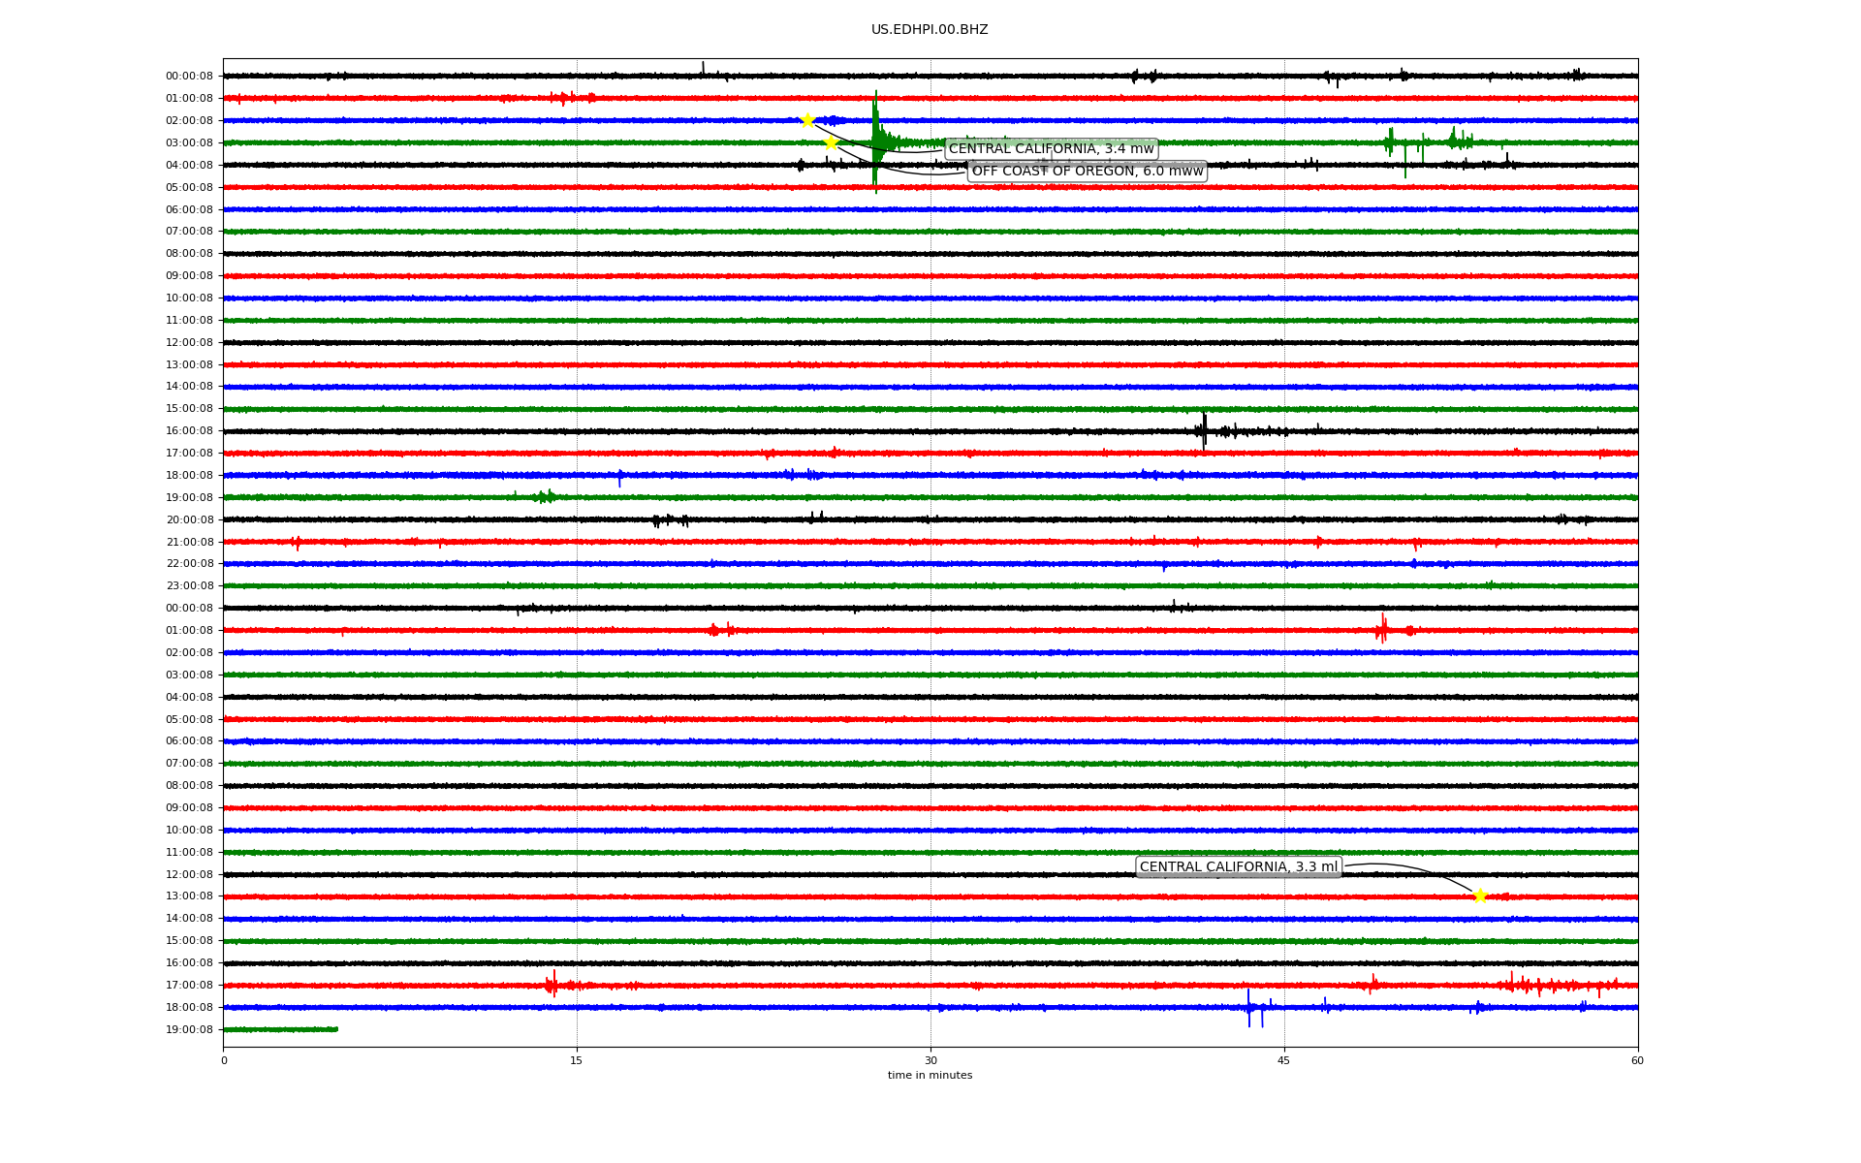Click the OFF COAST OF OREGON, 6.0 mww label
Viewport: 1861px width, 1163px height.
[x=1087, y=172]
